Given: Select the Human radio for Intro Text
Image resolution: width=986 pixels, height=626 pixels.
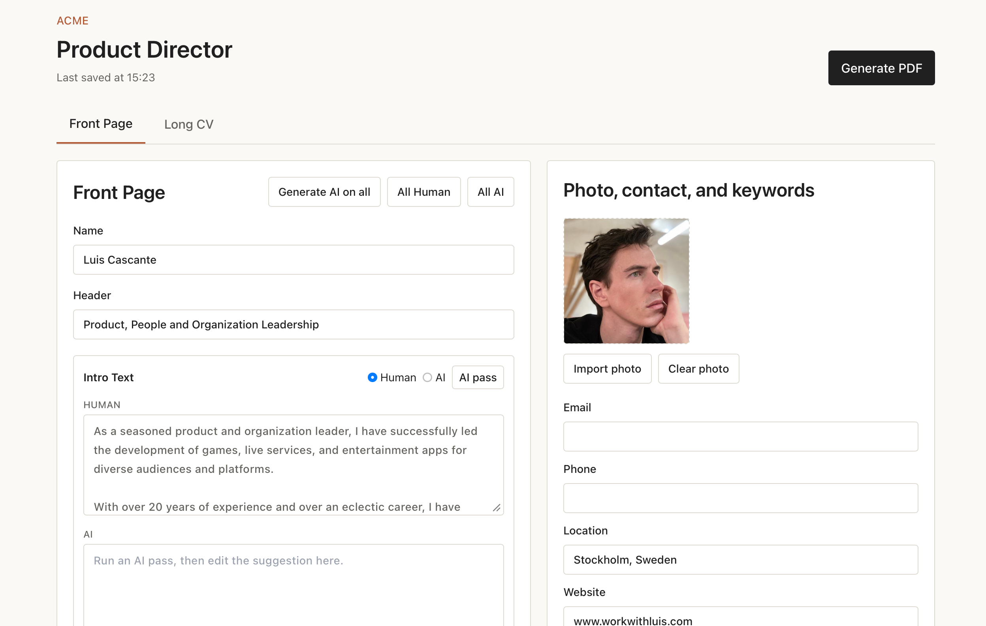Looking at the screenshot, I should point(372,377).
